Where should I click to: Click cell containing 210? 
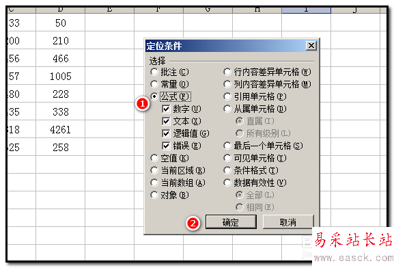click(60, 40)
